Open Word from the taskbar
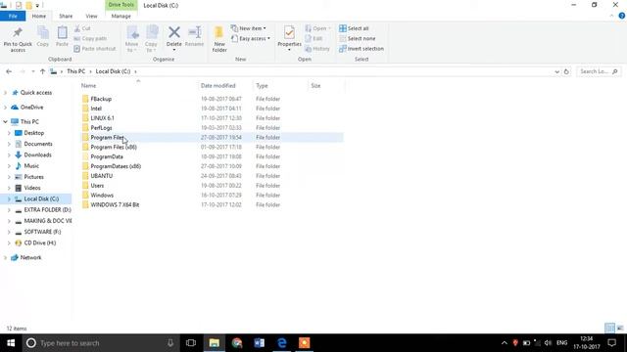Image resolution: width=627 pixels, height=352 pixels. click(x=259, y=343)
